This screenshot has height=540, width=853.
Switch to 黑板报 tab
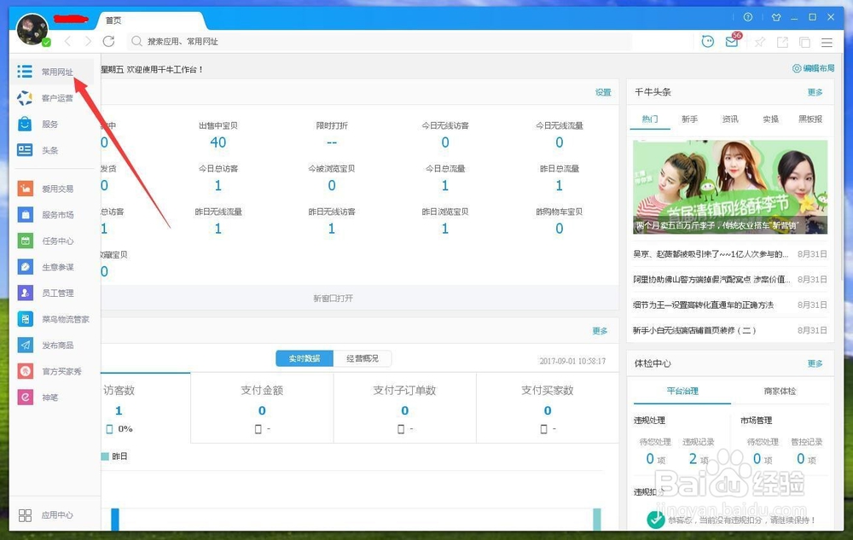pos(810,119)
